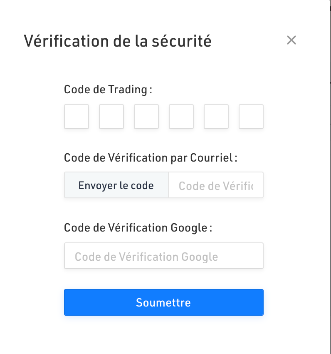Submit the security verification form

[x=164, y=302]
